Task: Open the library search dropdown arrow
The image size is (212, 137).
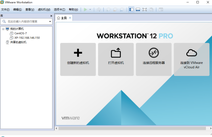Action: point(50,22)
